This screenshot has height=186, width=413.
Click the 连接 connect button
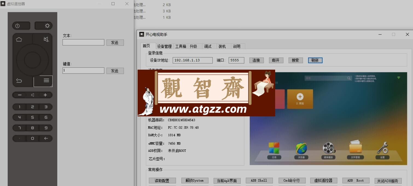pyautogui.click(x=257, y=60)
